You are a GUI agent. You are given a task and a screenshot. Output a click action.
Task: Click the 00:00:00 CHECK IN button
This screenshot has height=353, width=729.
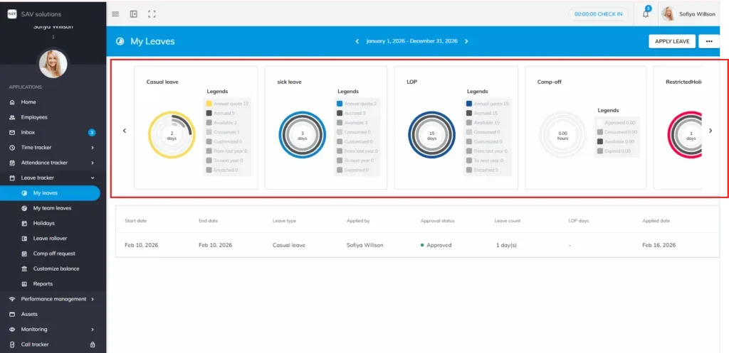pos(598,14)
